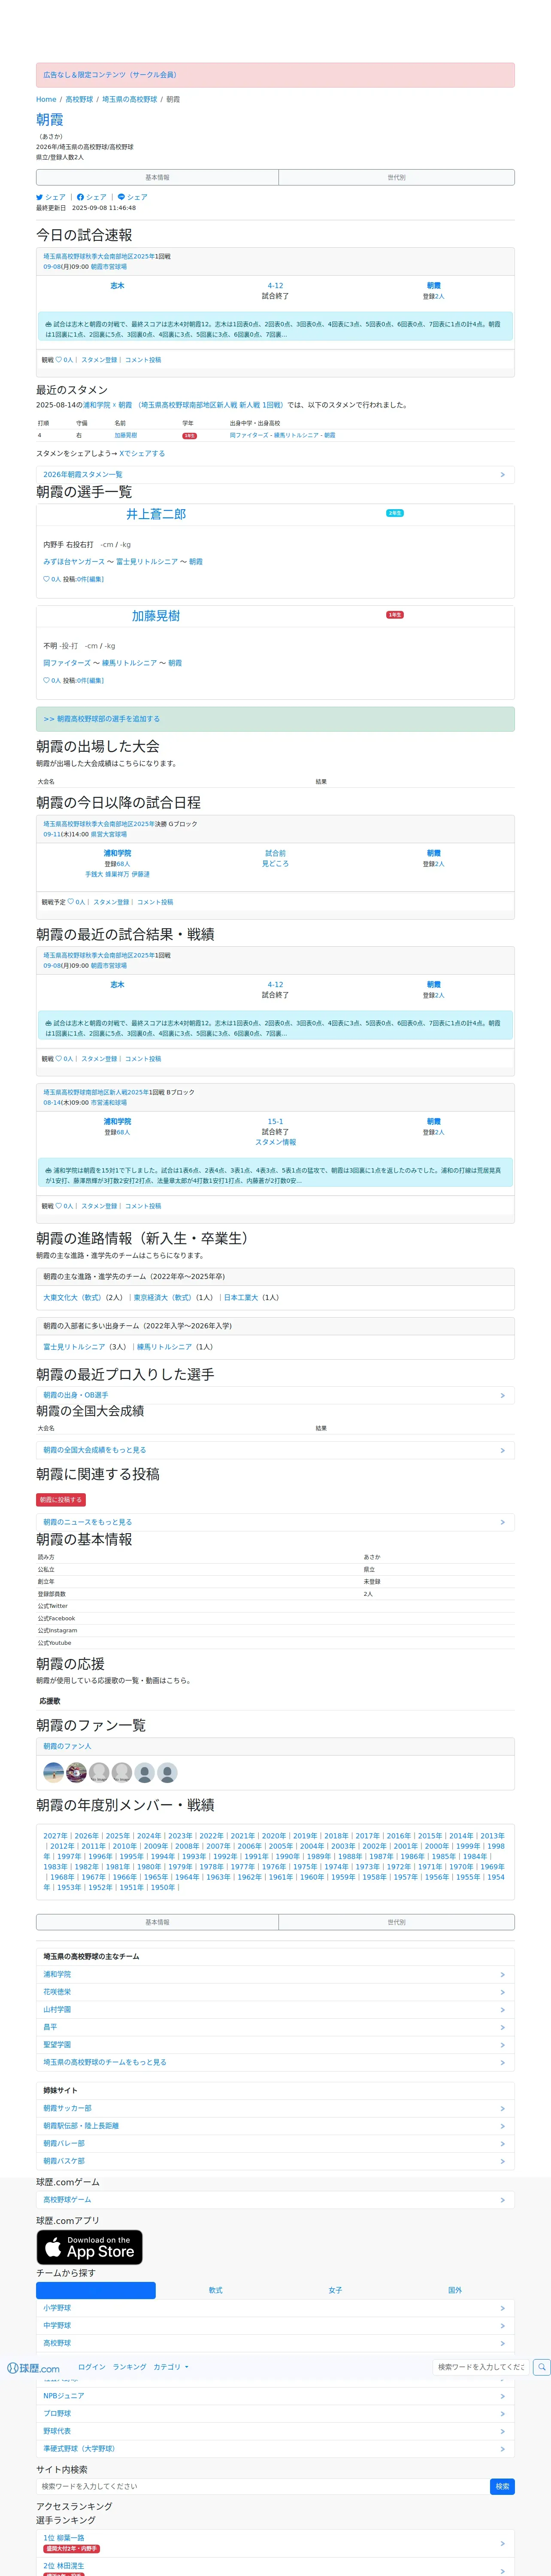Click the heart icon beside 観戦予定
This screenshot has width=551, height=2576.
tap(71, 902)
